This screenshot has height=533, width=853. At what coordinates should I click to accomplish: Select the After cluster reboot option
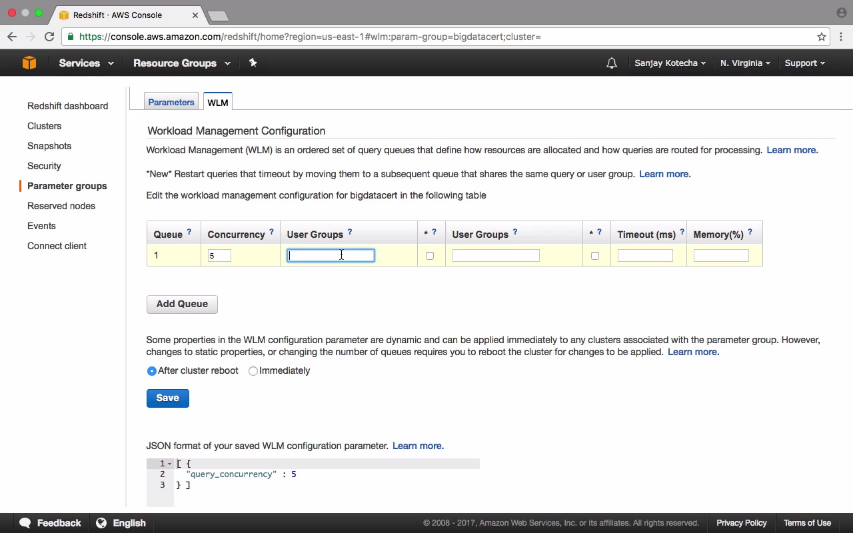point(152,371)
